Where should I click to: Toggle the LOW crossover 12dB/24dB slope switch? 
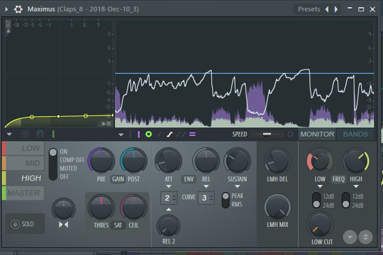pyautogui.click(x=316, y=201)
